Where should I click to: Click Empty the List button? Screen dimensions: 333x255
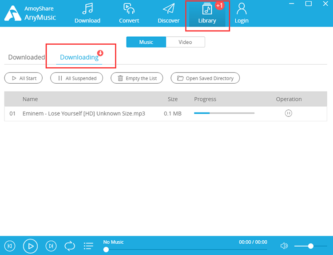[x=137, y=78]
